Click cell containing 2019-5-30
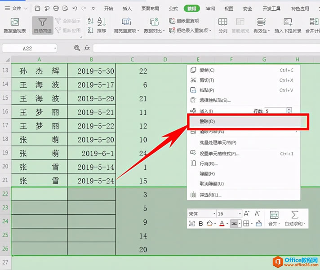320x270 pixels. 91,71
